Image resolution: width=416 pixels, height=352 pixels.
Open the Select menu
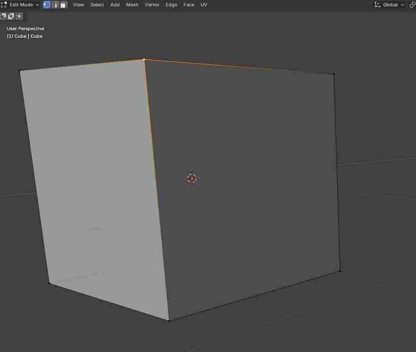pos(97,5)
